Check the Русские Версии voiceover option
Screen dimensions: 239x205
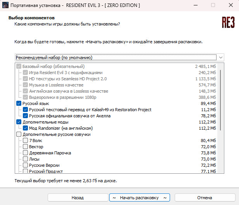point(26,165)
